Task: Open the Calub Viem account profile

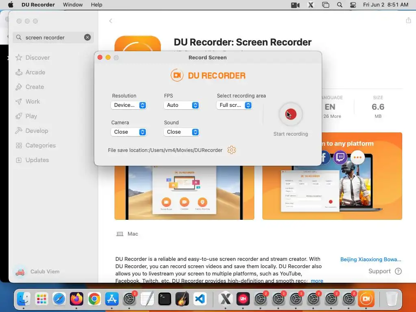Action: point(37,271)
